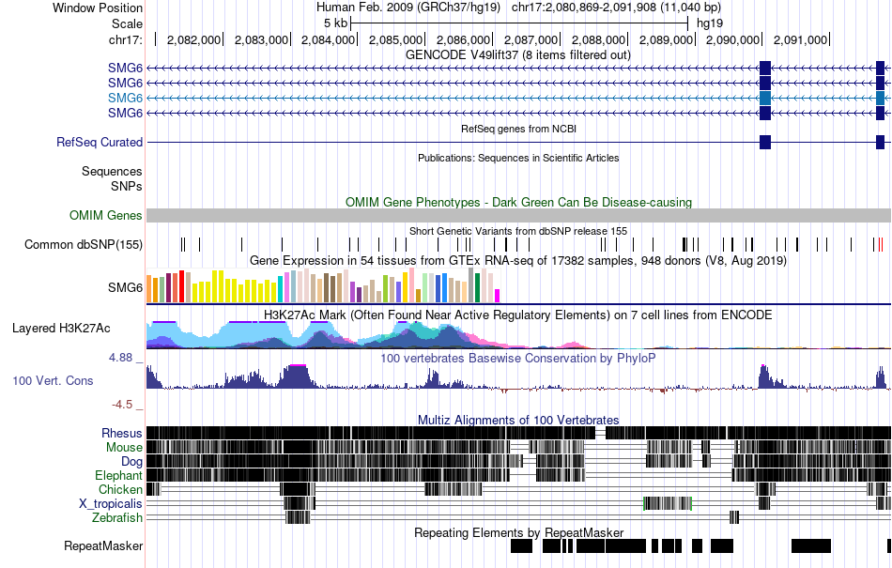Viewport: 892px width, 568px height.
Task: Open Publications: Sequences in Scientific Articles title
Action: tap(518, 158)
